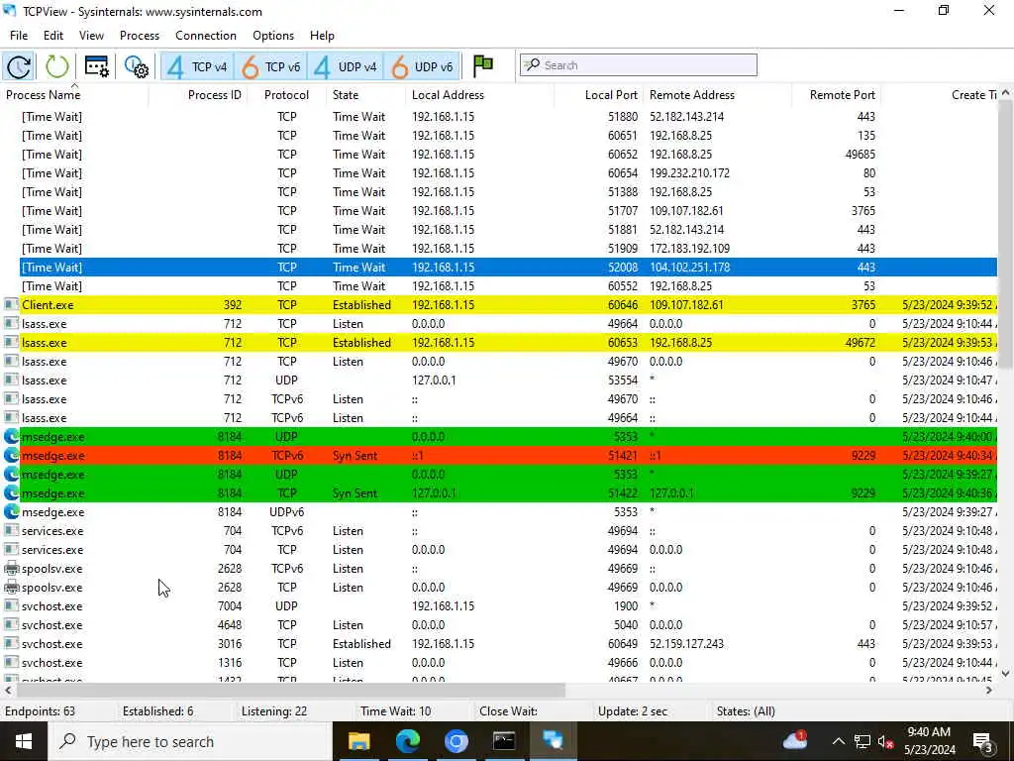Click the horizontal scrollbar thumb
This screenshot has height=761, width=1014.
pyautogui.click(x=290, y=691)
